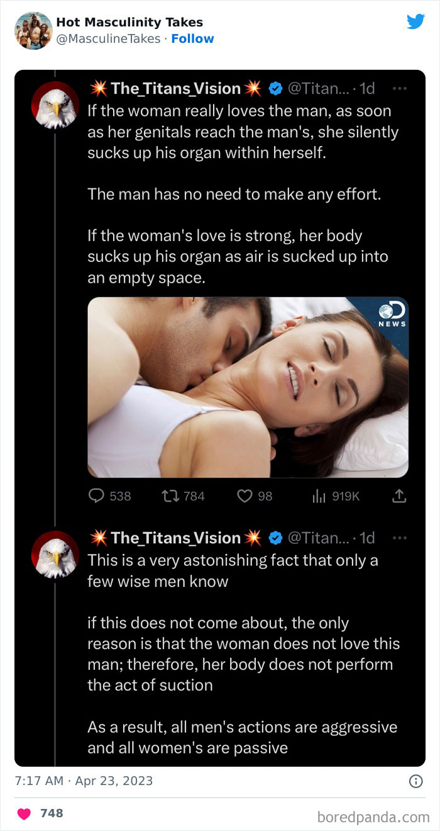Open the three-dot menu on the reply tweet
Viewport: 440px width, 831px height.
coord(399,536)
